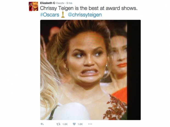Click the display name Elizabeth C
This screenshot has height=127, width=170.
[x=48, y=3]
